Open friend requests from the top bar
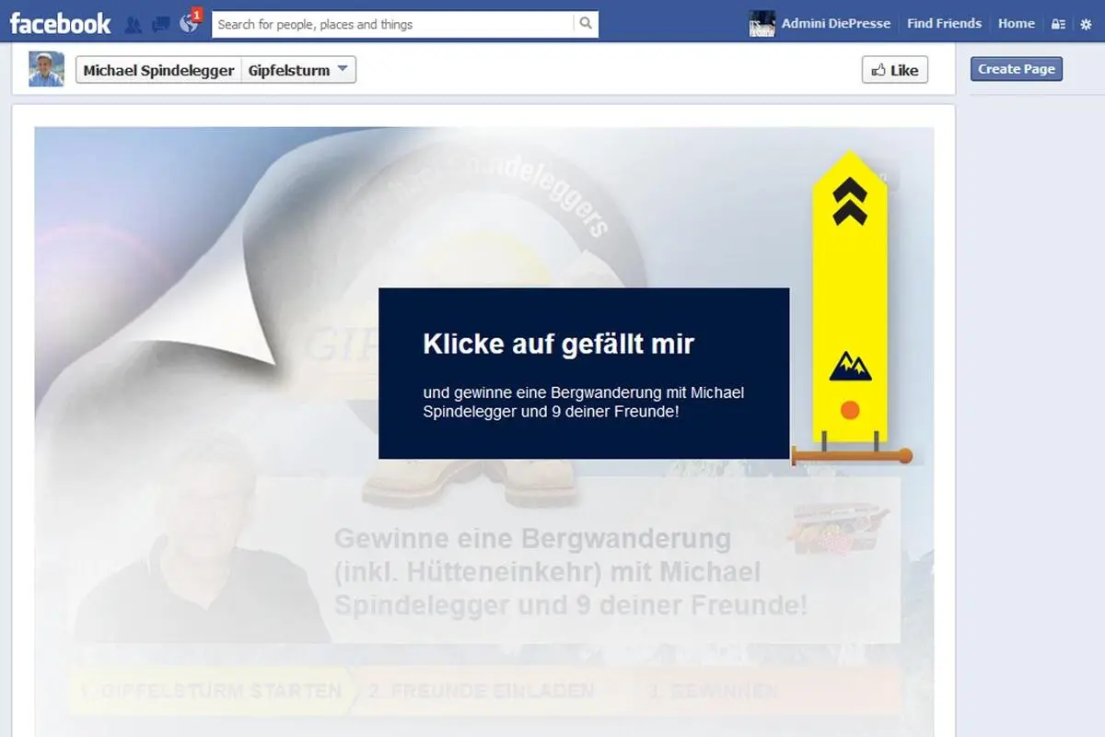Image resolution: width=1105 pixels, height=737 pixels. coord(133,24)
